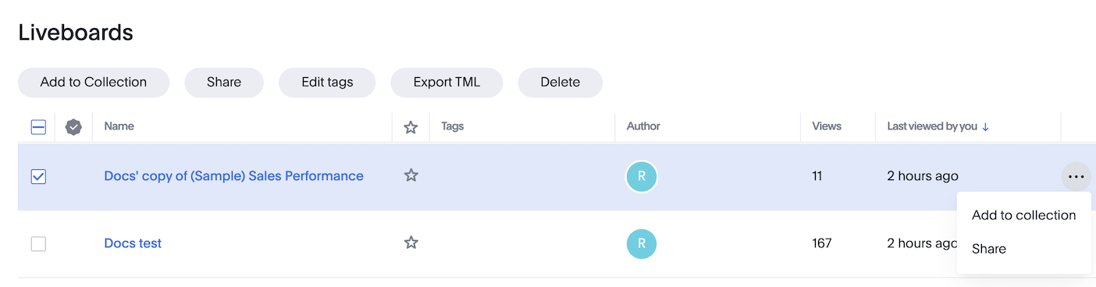Open Docs' copy of (Sample) Sales Performance
The height and width of the screenshot is (287, 1096).
tap(234, 176)
